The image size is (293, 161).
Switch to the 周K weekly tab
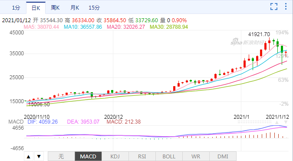click(x=55, y=8)
